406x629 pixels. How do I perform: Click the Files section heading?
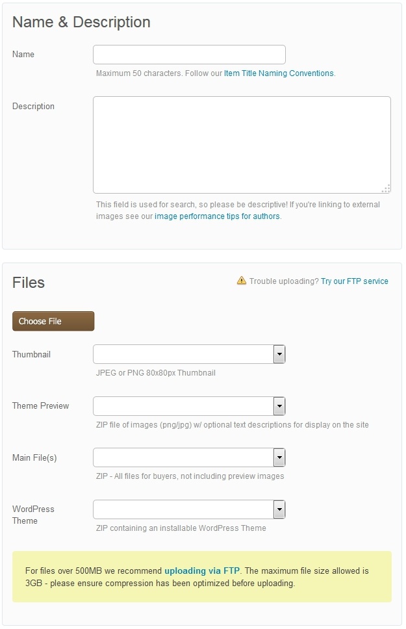(29, 283)
